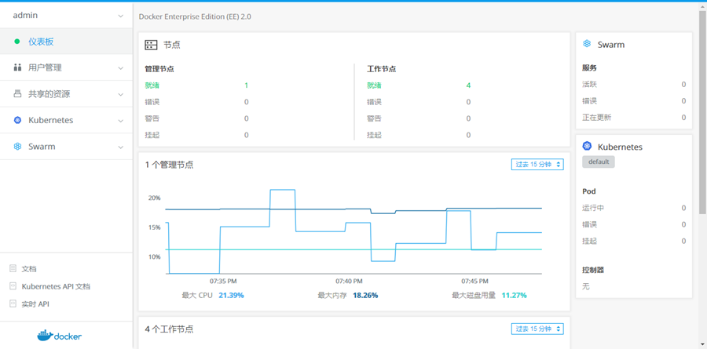Image resolution: width=707 pixels, height=349 pixels.
Task: Click Docker Enterprise Edition (EE) 2.0 title
Action: click(x=195, y=16)
